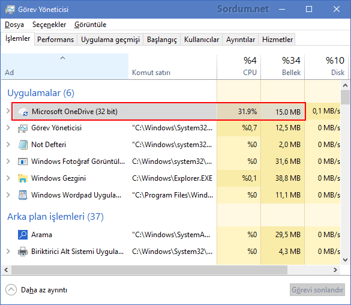Sort by the CPU column header

pyautogui.click(x=239, y=66)
